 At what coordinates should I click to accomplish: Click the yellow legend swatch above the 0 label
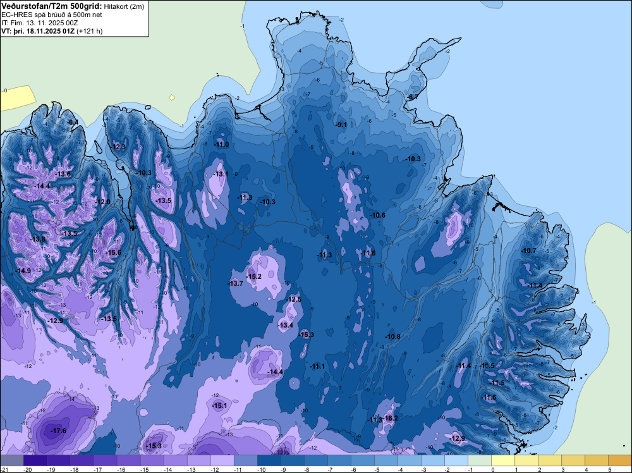point(502,460)
